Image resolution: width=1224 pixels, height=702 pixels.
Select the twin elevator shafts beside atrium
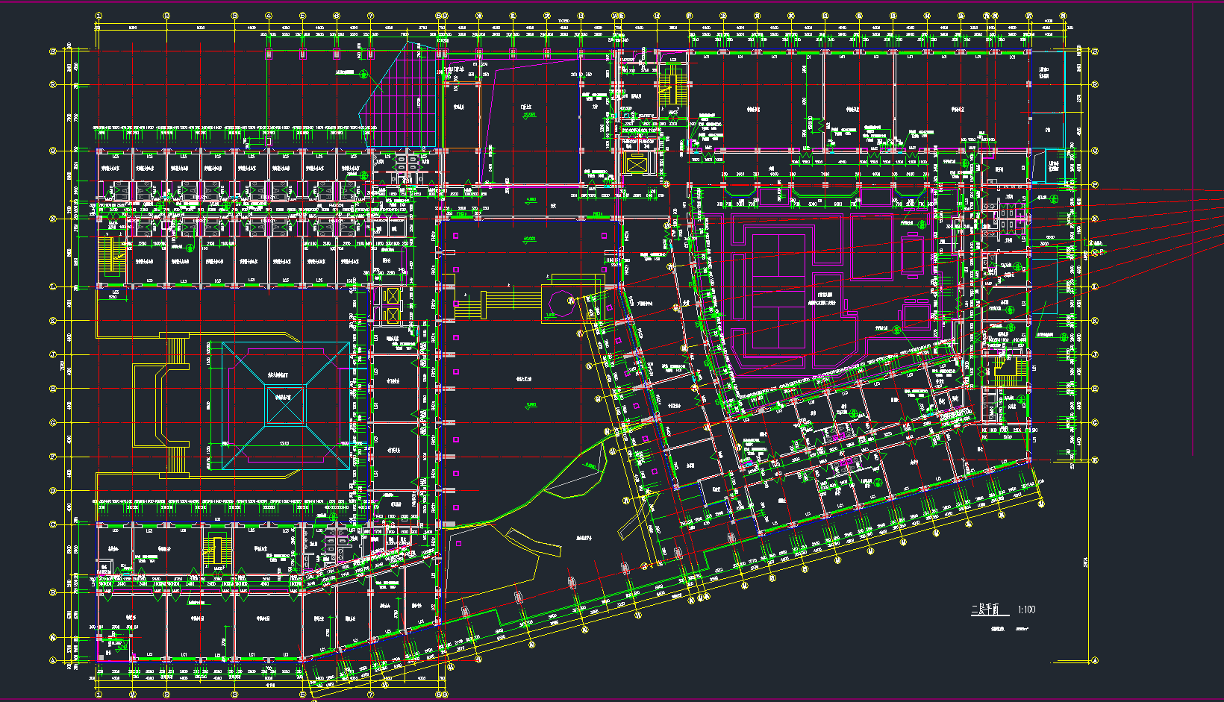(x=392, y=305)
